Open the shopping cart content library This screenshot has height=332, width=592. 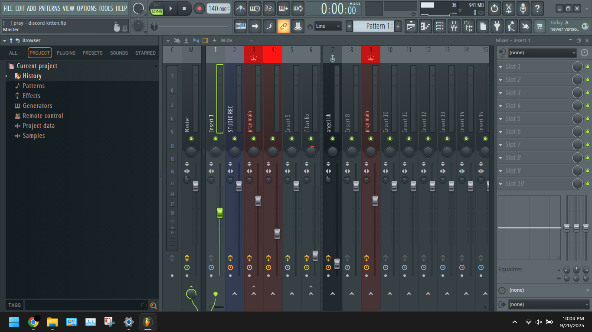540,26
